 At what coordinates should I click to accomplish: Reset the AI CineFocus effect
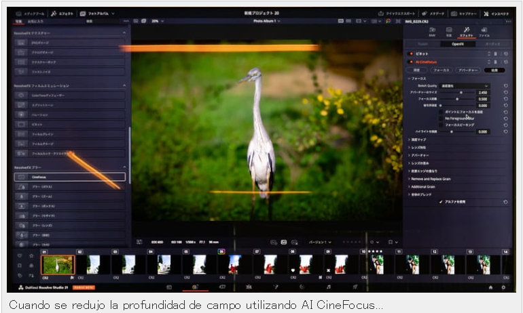pos(505,62)
